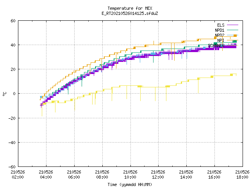
Task: Click the y-axis label 60
Action: (x=13, y=21)
